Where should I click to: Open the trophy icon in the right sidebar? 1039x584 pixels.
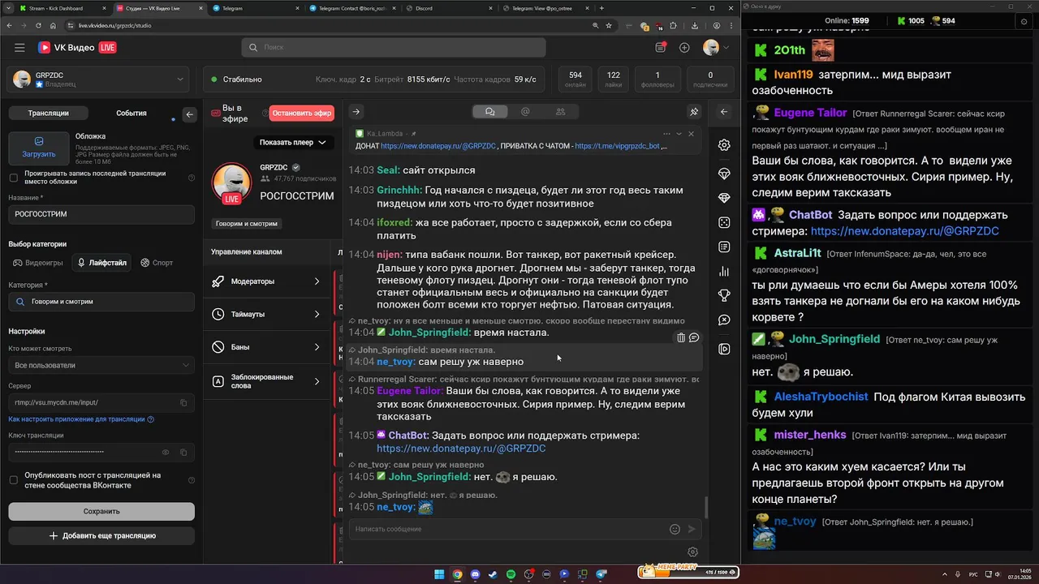tap(724, 296)
